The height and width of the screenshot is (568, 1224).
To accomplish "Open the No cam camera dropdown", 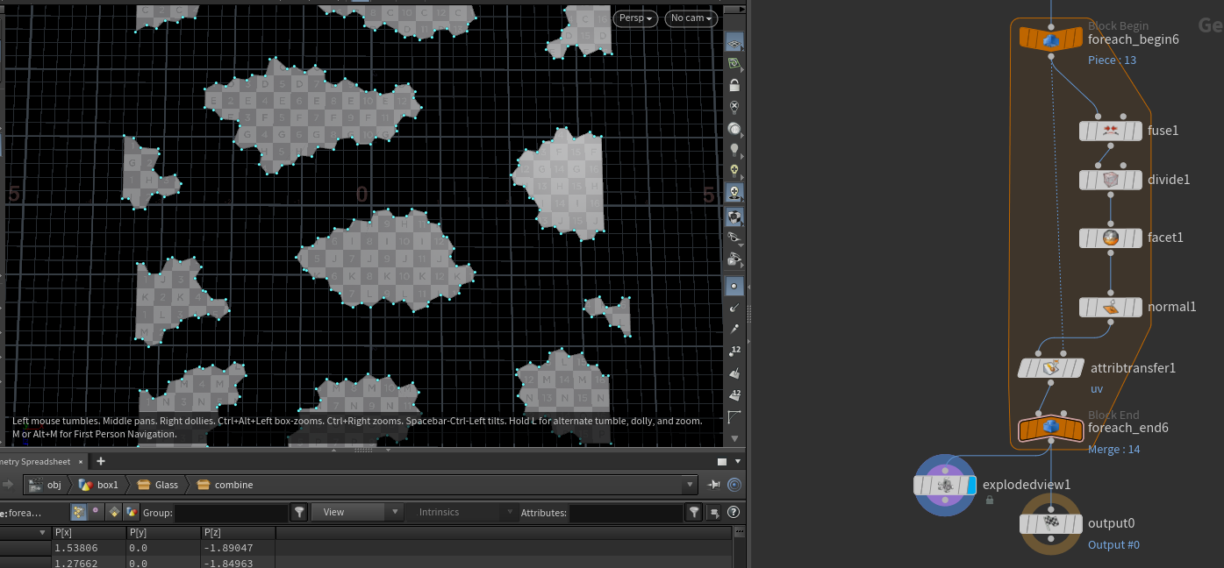I will point(691,18).
